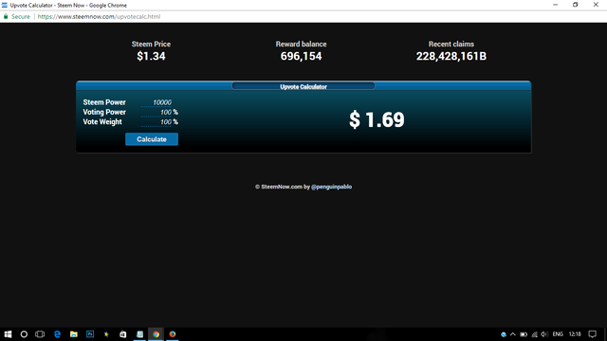Click the battery status tray icon
Viewport: 607px width, 341px height.
coord(524,334)
